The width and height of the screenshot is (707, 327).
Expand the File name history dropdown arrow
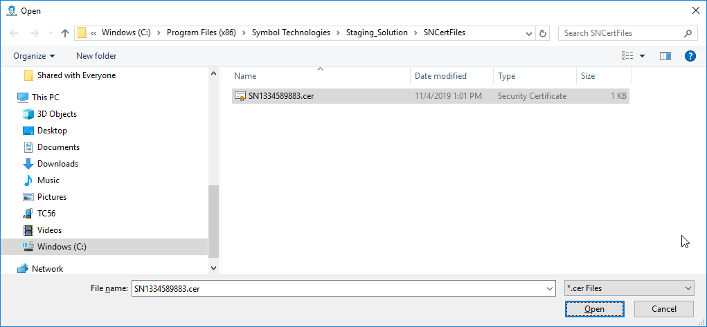(x=550, y=288)
